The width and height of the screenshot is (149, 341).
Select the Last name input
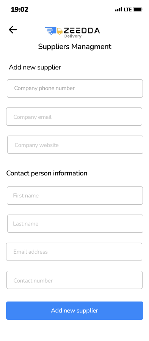(x=75, y=224)
